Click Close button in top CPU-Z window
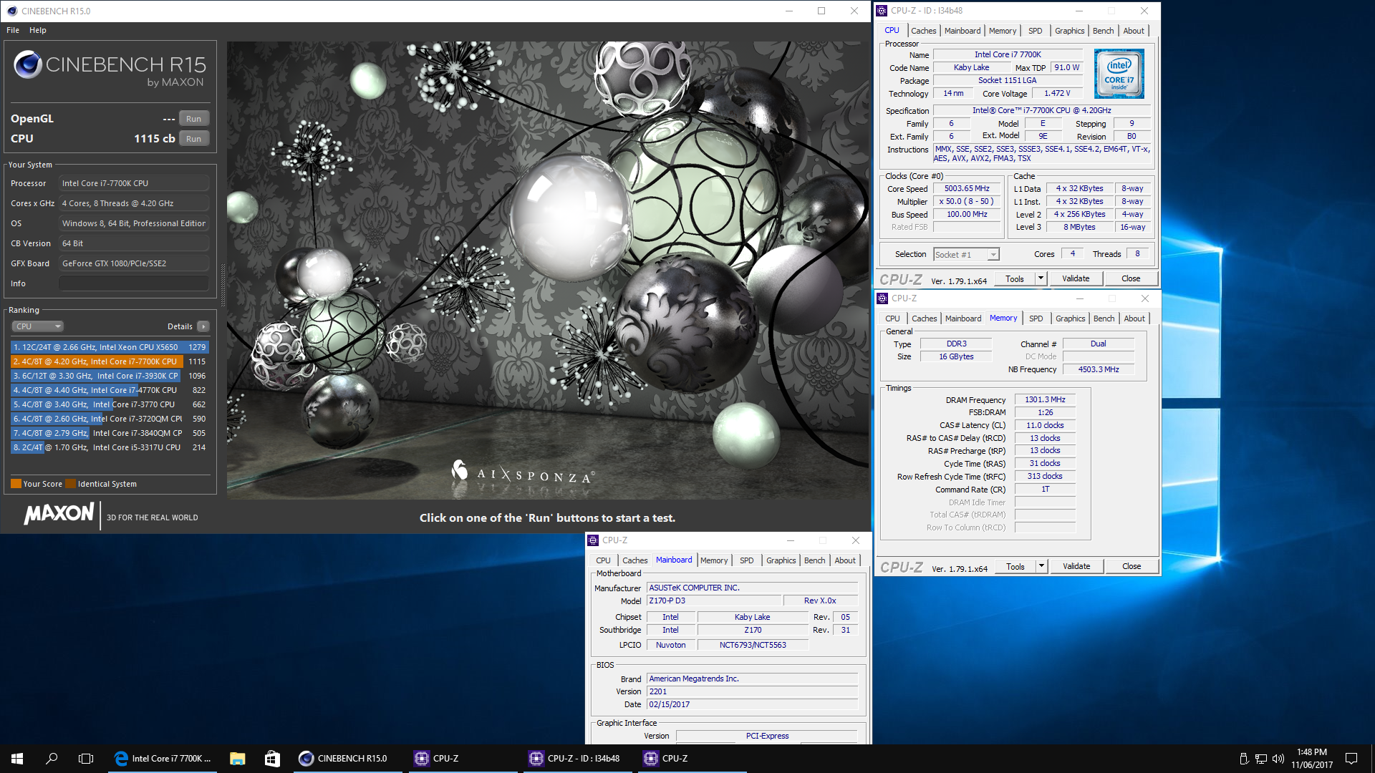 (x=1131, y=278)
